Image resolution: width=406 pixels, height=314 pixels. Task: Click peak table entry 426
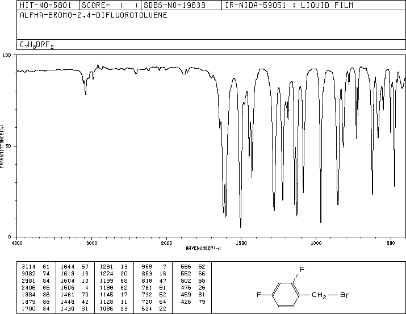pos(186,302)
